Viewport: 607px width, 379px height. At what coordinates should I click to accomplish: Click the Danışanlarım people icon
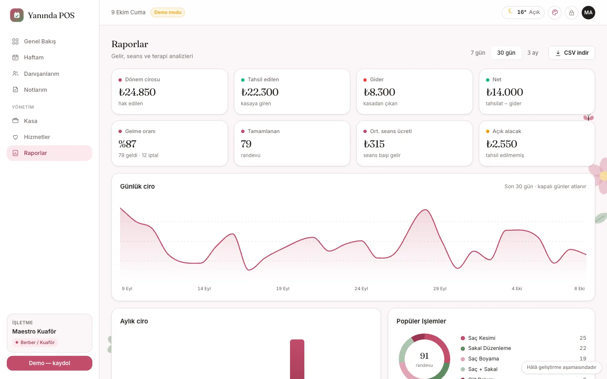click(16, 74)
